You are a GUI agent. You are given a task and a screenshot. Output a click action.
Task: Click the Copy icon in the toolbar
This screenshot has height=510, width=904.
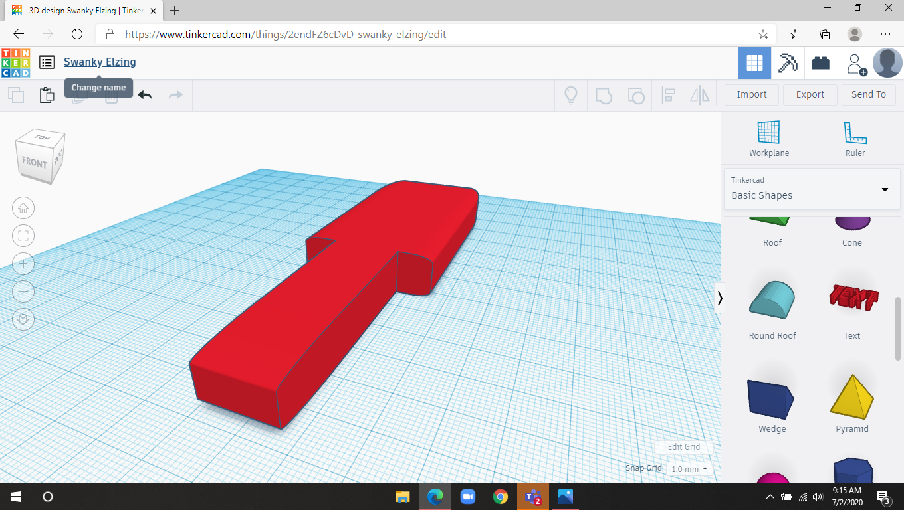pyautogui.click(x=16, y=95)
